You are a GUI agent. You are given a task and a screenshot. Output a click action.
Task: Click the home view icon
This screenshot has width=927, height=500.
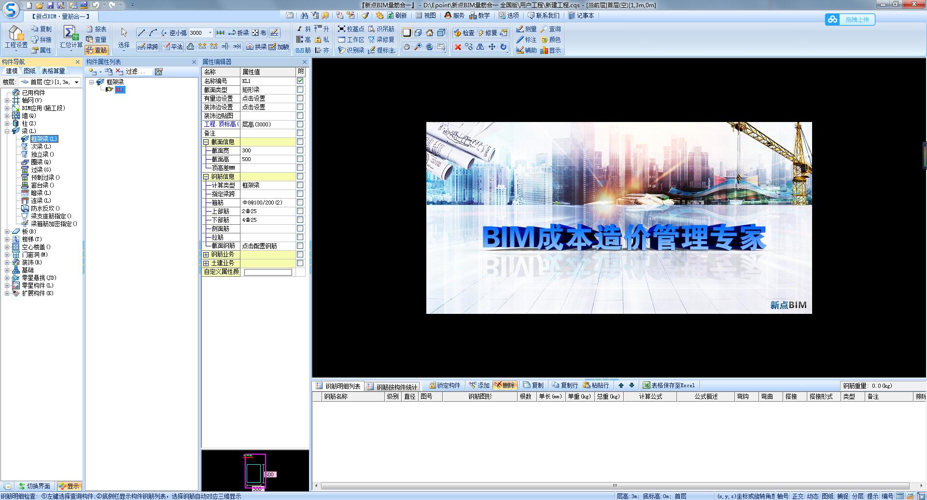(430, 33)
